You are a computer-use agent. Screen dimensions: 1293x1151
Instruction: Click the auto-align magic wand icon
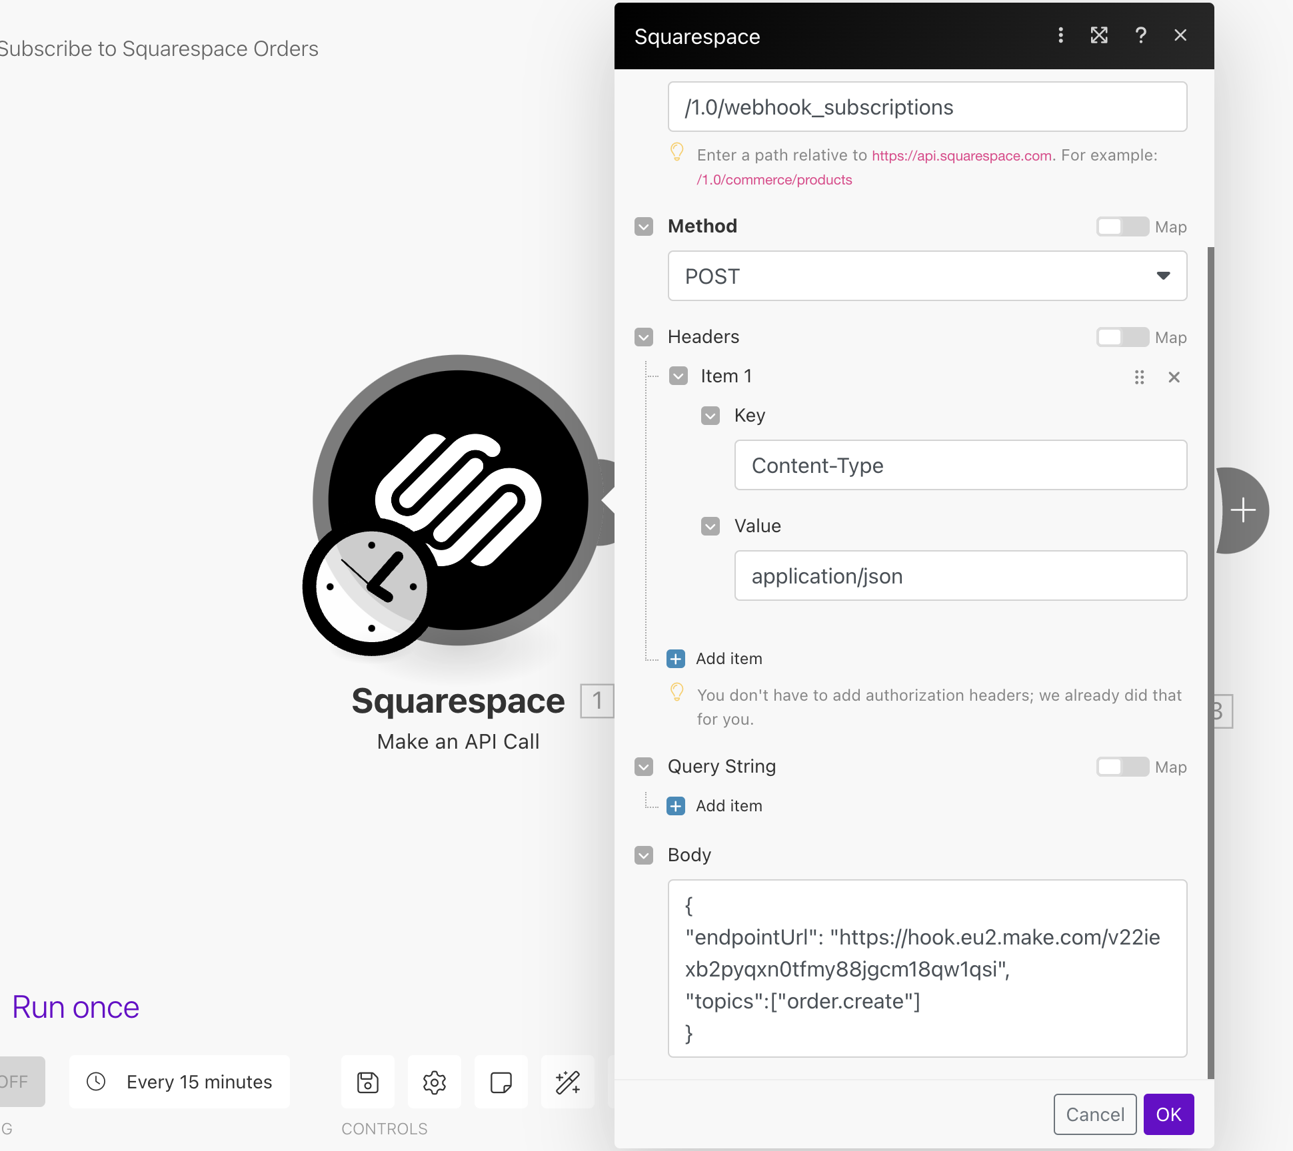568,1082
